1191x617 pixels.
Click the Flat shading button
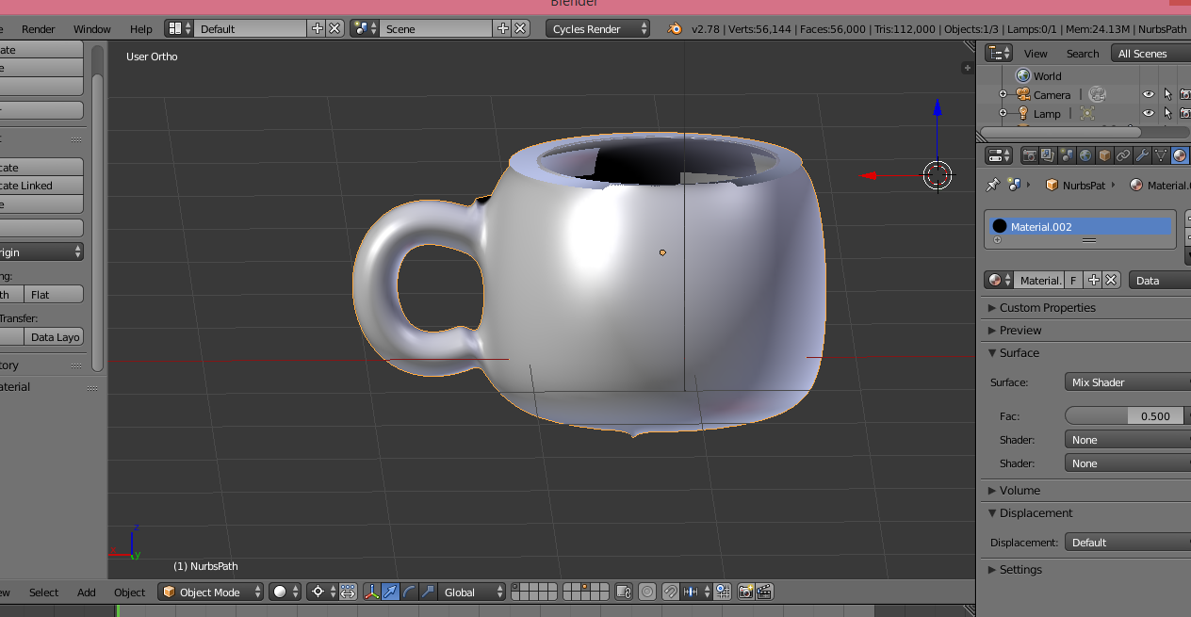[x=55, y=295]
